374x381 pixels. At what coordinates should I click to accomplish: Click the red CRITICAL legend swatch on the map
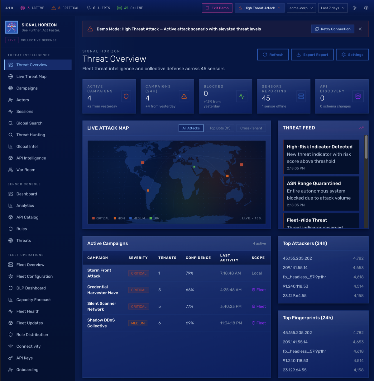tap(93, 218)
